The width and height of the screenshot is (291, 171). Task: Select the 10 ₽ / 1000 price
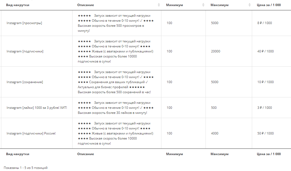265,82
